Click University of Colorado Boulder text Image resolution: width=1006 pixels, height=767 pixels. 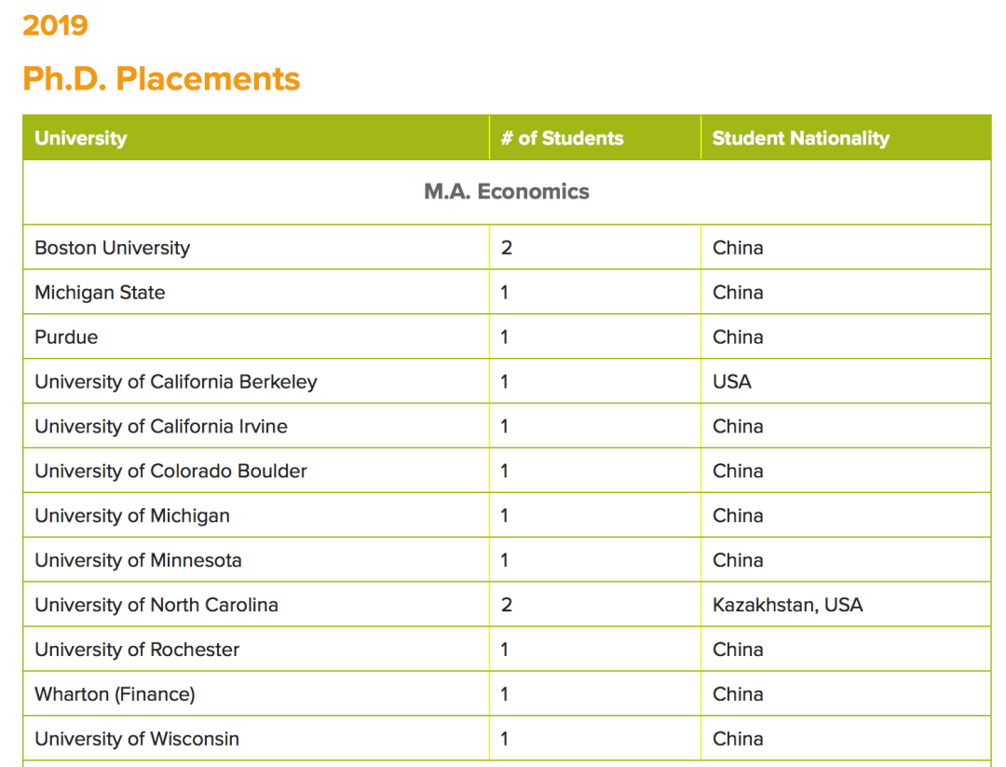[170, 472]
